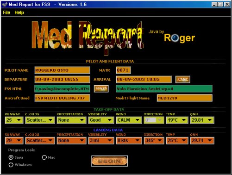232x175 pixels.
Task: Open take-off Precipitation dropdown
Action: (71, 120)
